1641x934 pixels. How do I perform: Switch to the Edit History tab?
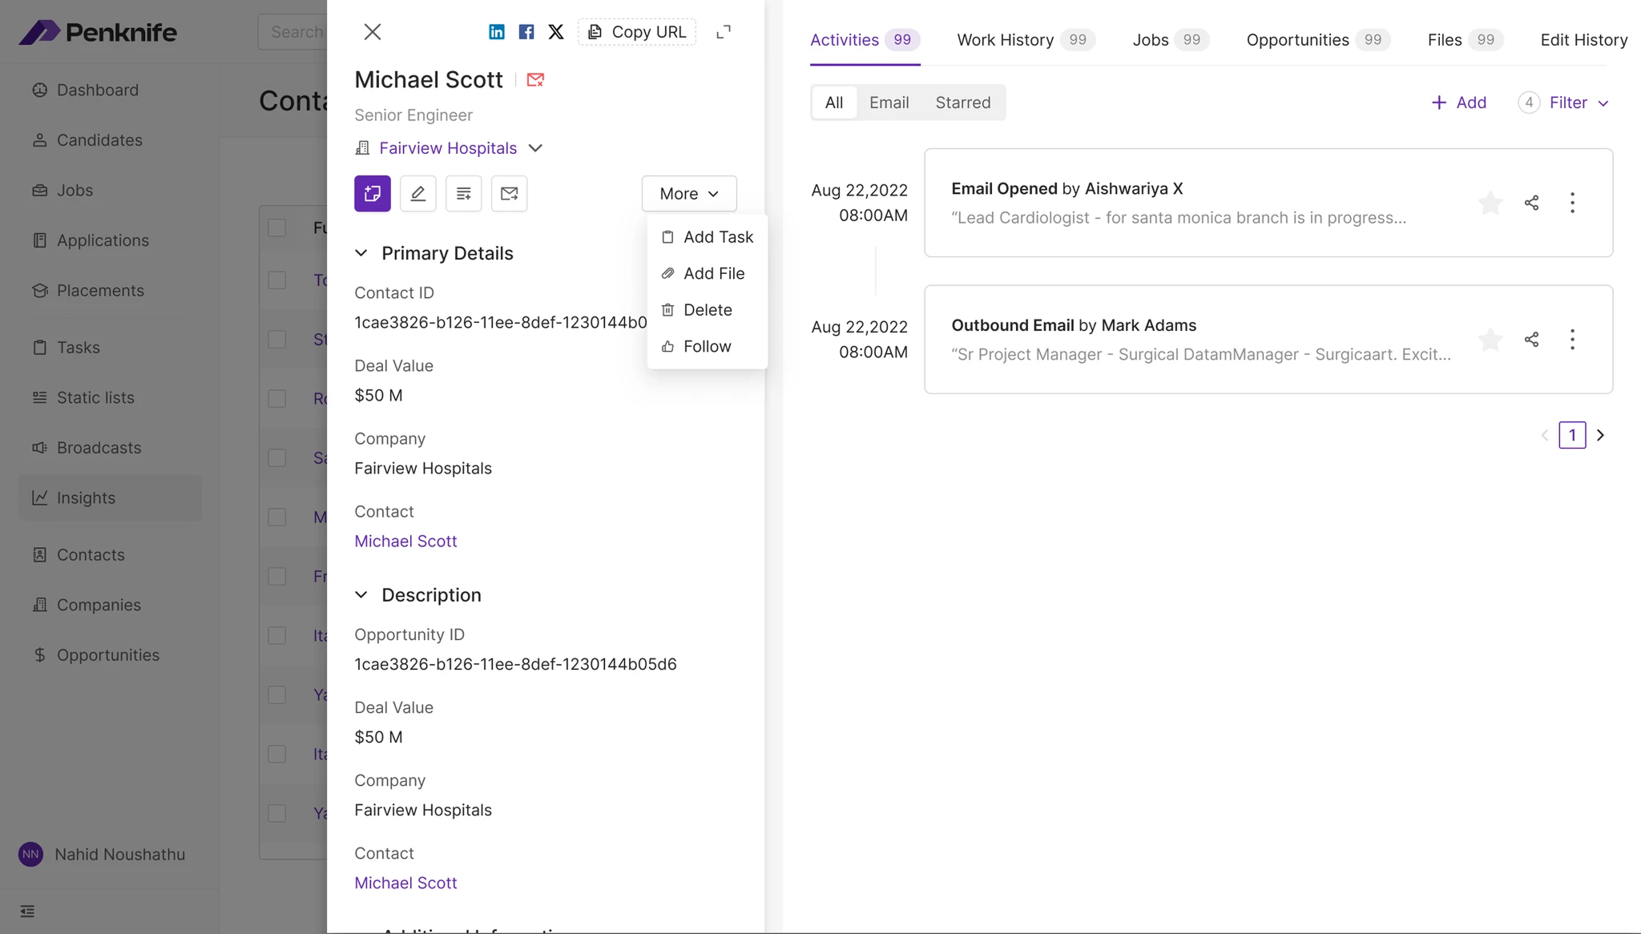[x=1584, y=40]
